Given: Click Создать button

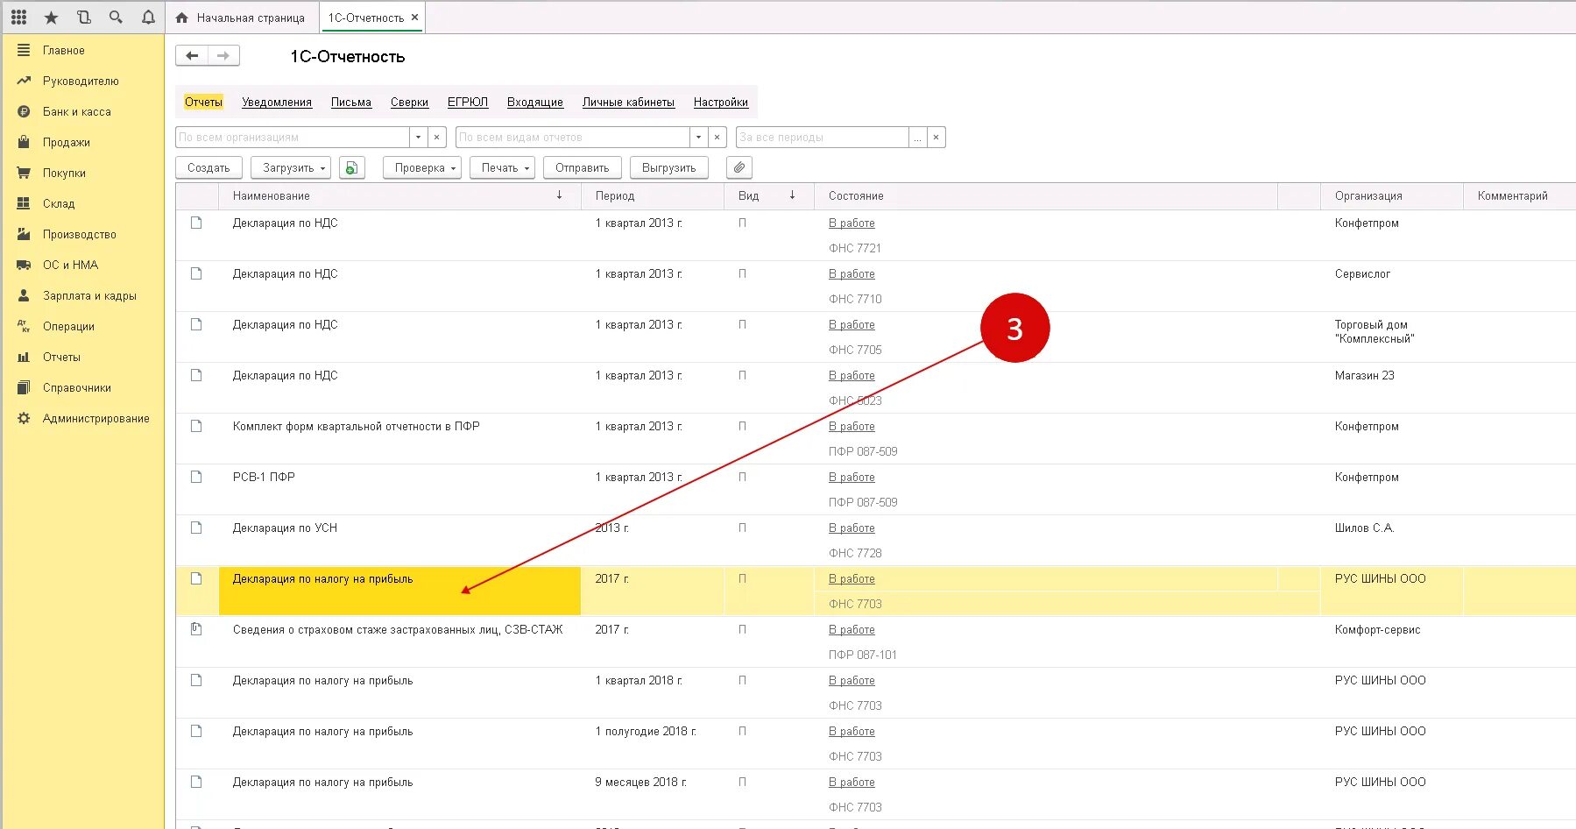Looking at the screenshot, I should tap(208, 167).
